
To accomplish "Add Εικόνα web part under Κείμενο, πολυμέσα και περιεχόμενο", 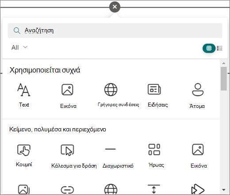I will click(199, 156).
